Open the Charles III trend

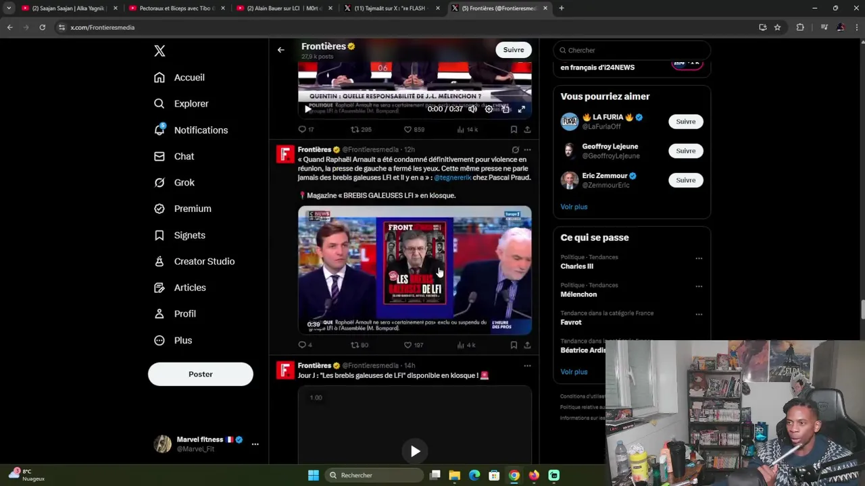click(x=576, y=266)
